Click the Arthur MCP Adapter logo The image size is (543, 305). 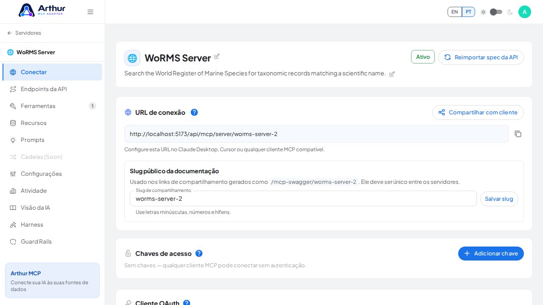42,10
